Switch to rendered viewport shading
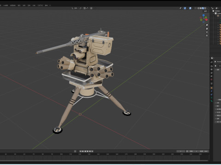This screenshot has height=165, width=221. coord(205,8)
